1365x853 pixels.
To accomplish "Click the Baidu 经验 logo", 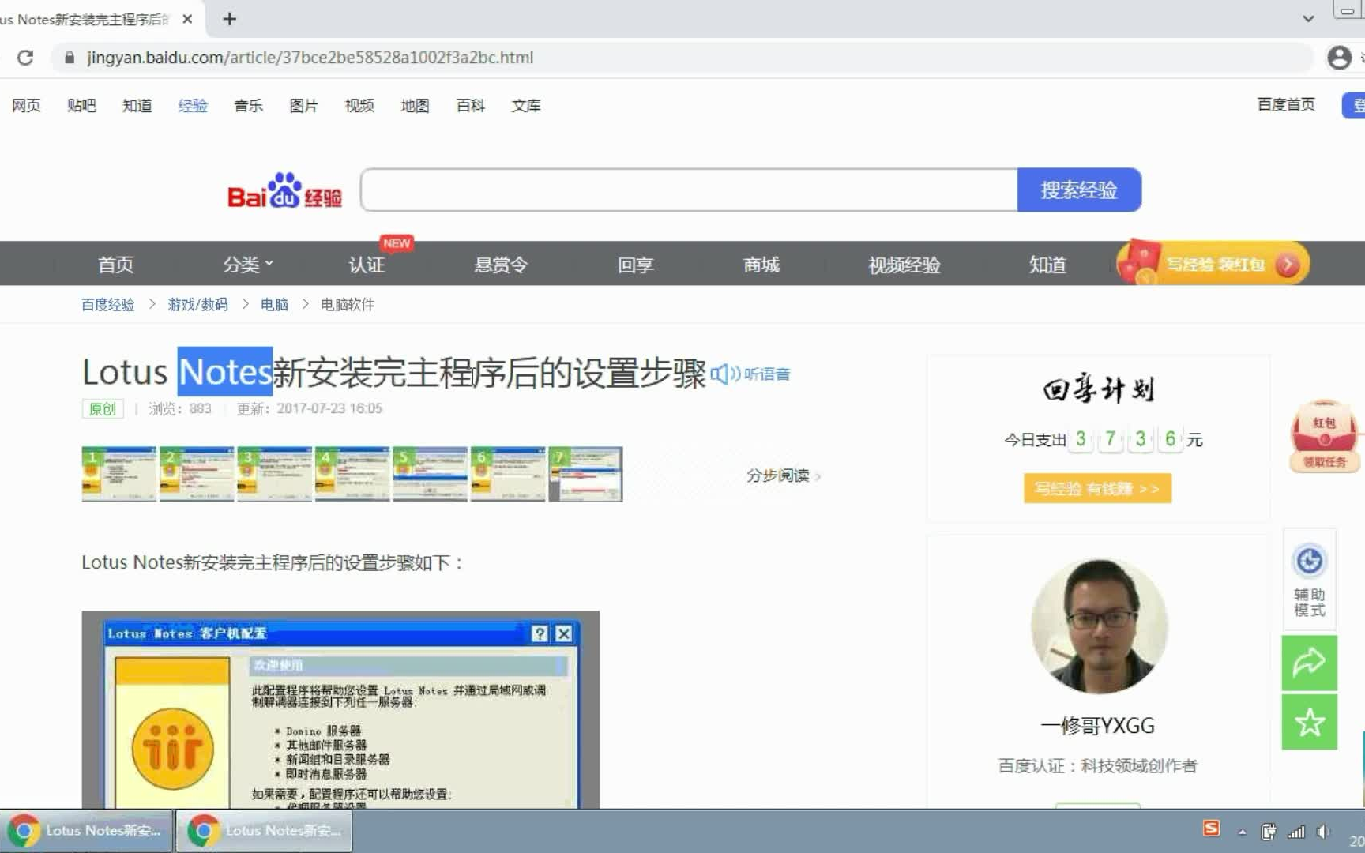I will click(284, 190).
